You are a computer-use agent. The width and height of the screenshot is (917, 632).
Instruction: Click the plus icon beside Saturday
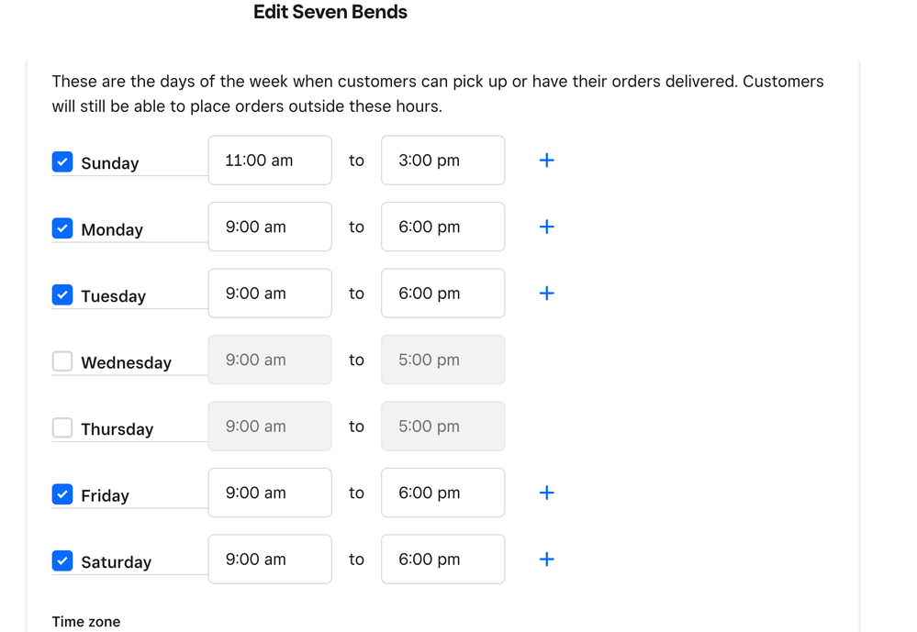(546, 560)
